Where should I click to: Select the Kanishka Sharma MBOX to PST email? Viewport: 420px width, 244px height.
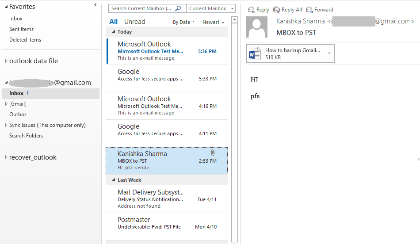(x=167, y=160)
